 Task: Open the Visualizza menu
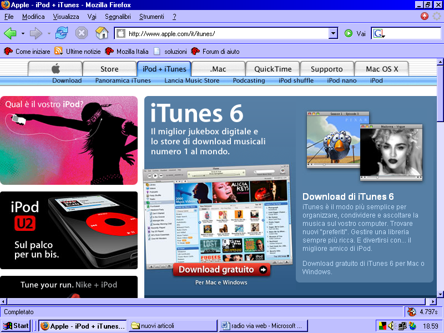pos(66,17)
